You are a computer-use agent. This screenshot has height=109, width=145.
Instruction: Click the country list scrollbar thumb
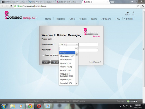(77, 54)
